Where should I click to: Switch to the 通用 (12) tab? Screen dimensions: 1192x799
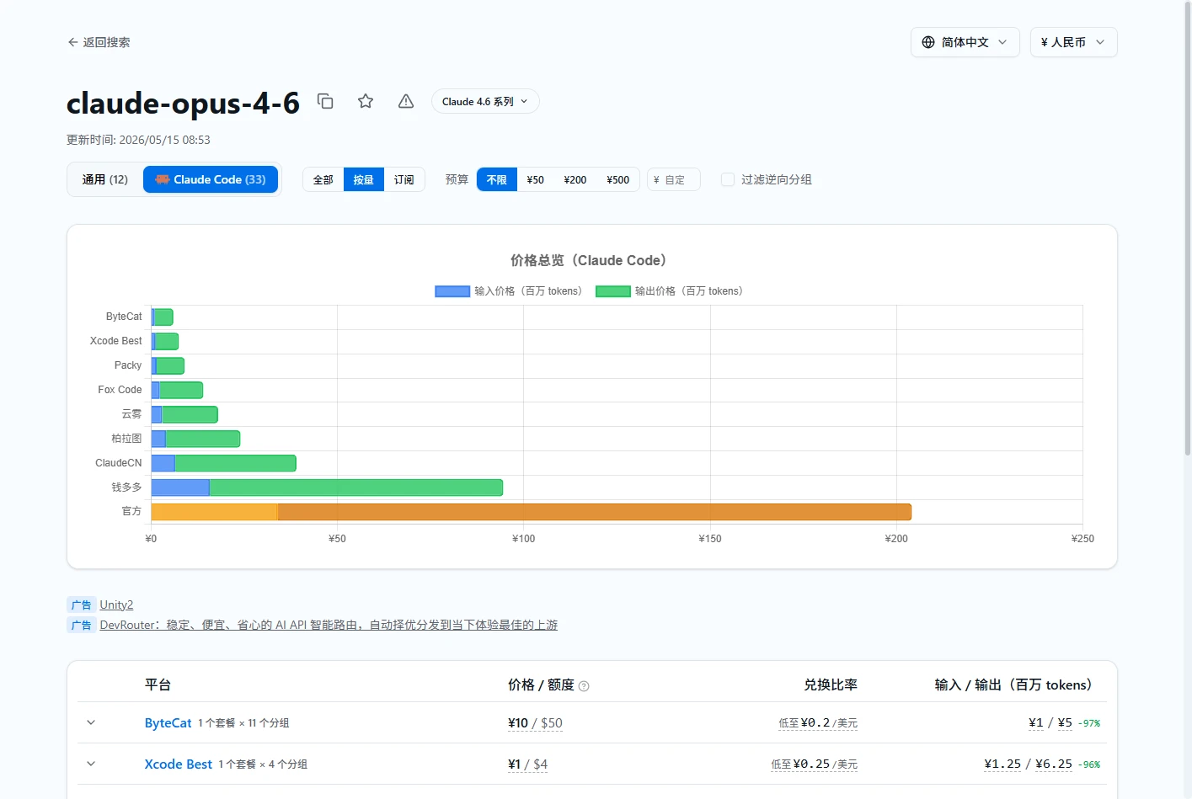pos(105,179)
